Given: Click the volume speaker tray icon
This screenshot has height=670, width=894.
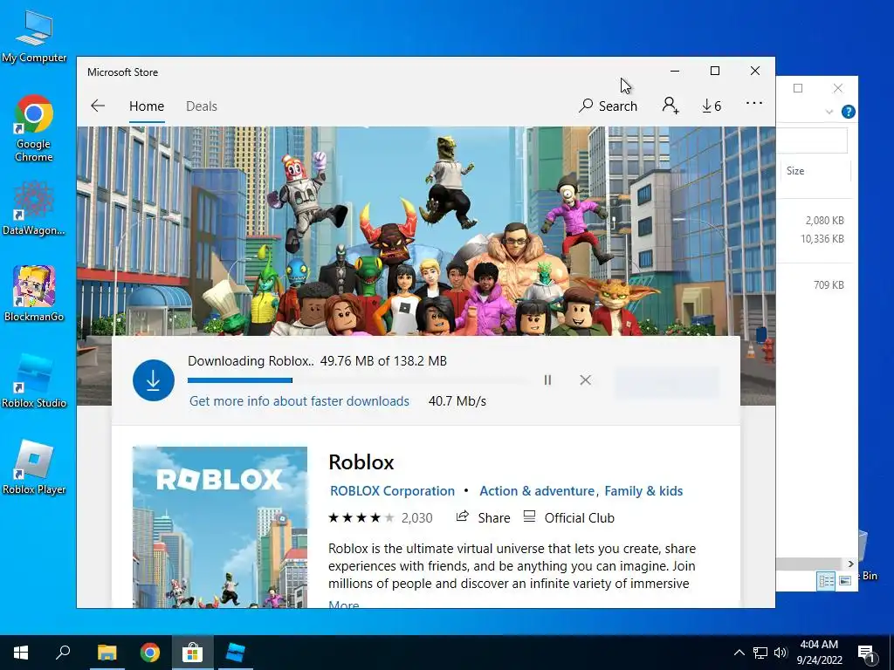Looking at the screenshot, I should click(x=781, y=653).
